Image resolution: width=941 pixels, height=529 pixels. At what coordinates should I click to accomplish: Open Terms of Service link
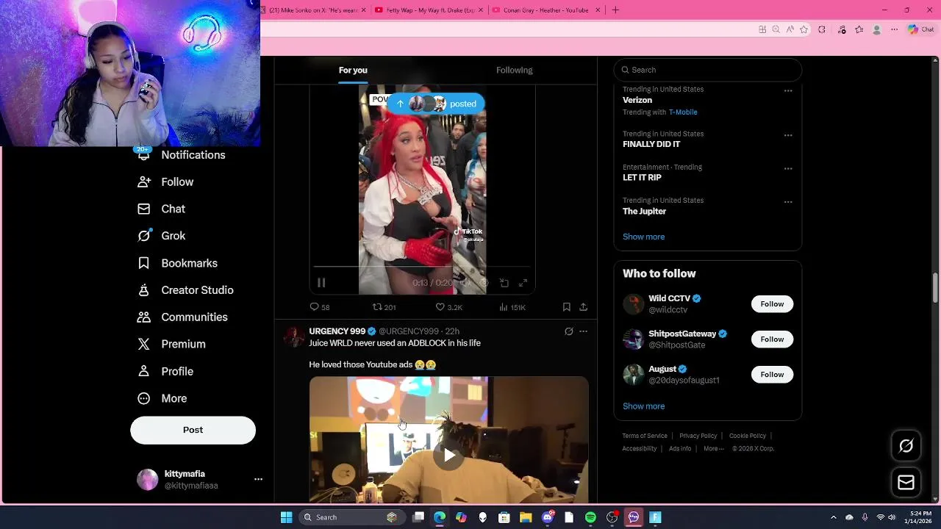645,436
